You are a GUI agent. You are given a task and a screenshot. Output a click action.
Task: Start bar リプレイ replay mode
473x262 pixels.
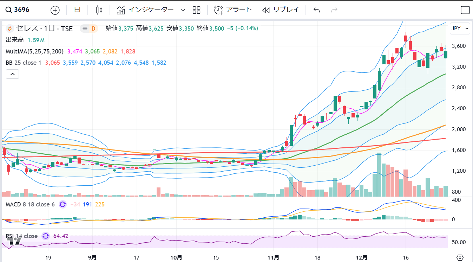281,10
